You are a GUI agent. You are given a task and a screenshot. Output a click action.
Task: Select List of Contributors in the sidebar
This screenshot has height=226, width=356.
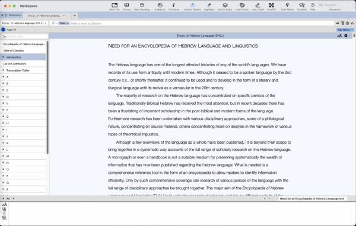pos(23,64)
